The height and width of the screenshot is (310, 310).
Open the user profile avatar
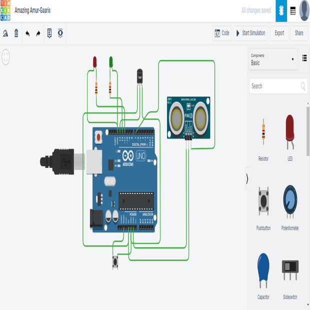(x=304, y=10)
